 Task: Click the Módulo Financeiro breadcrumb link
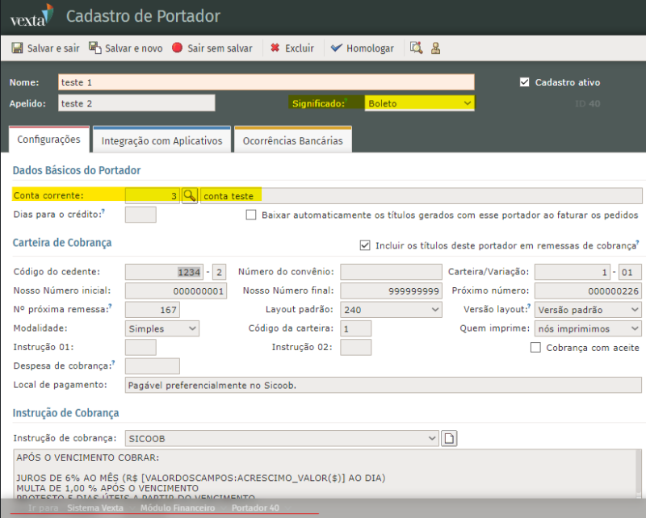coord(177,508)
